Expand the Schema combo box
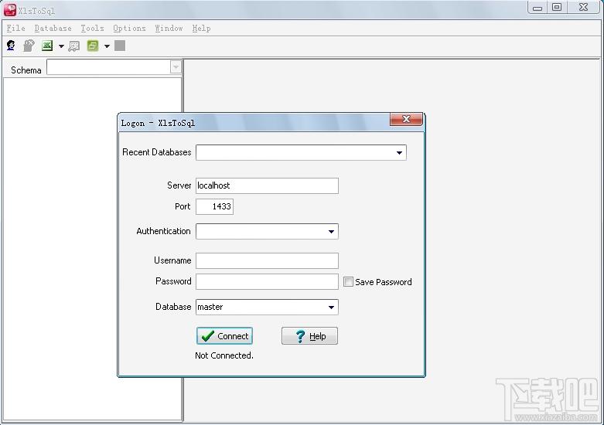Screen dimensions: 604x425 [176, 67]
